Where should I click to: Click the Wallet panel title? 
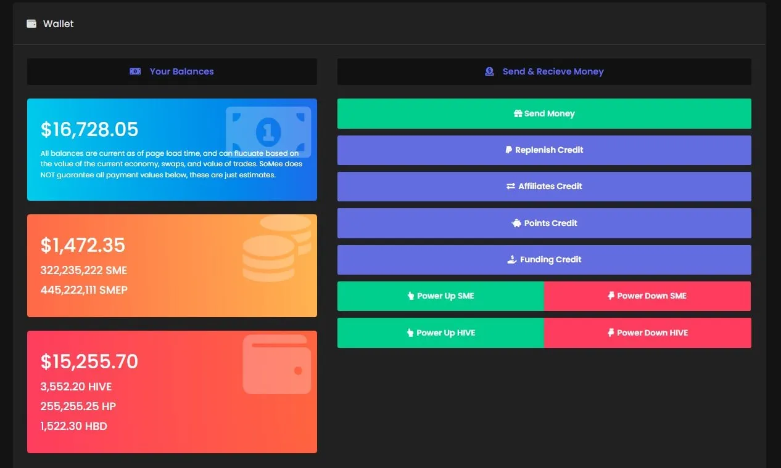pyautogui.click(x=58, y=23)
